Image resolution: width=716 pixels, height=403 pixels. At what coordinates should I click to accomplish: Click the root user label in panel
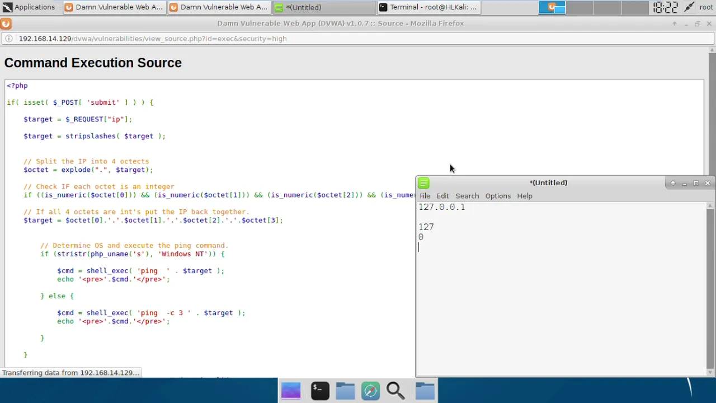pos(706,7)
